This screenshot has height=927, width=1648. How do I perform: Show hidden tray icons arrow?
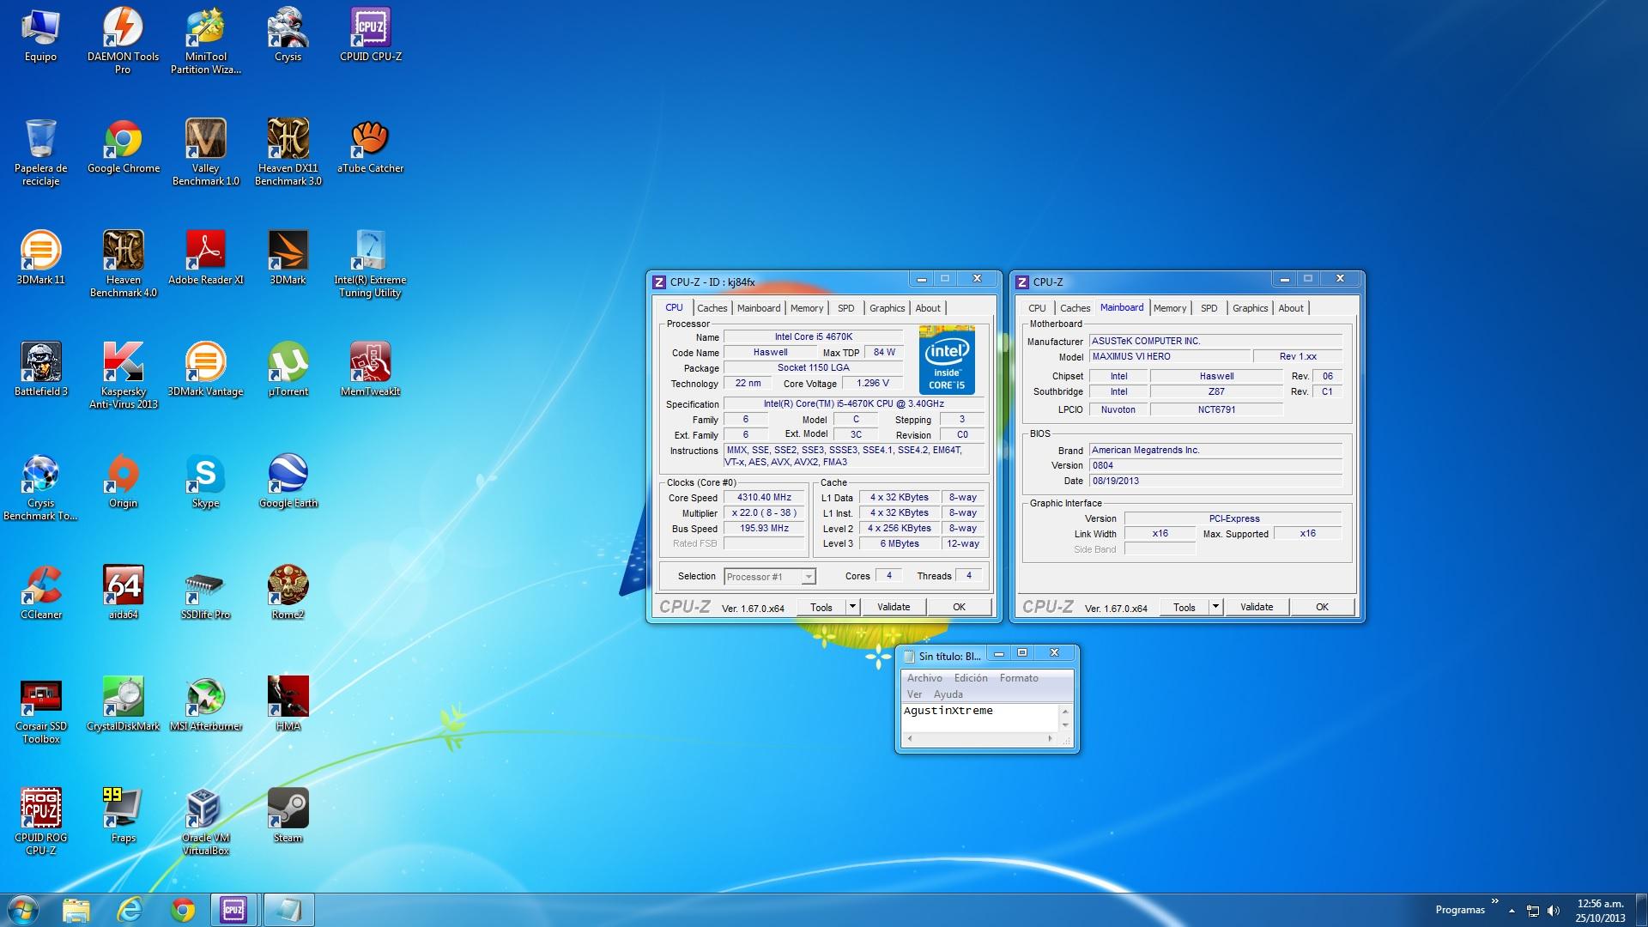[x=1512, y=911]
